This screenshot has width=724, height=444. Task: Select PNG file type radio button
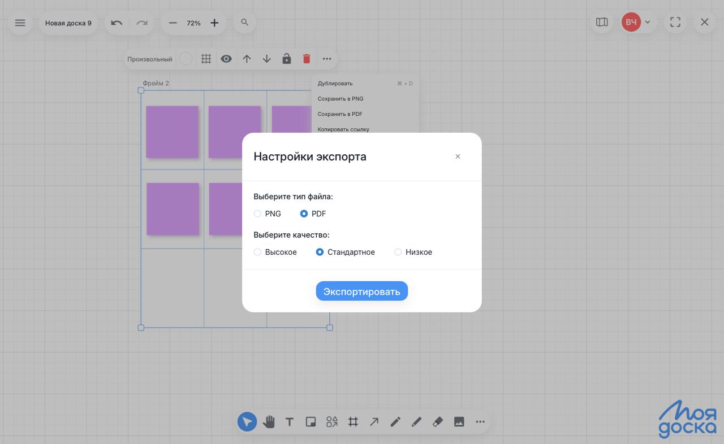(258, 214)
